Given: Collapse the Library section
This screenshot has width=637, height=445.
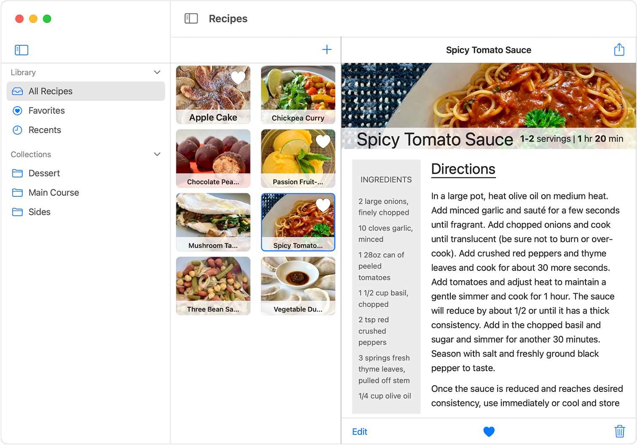Looking at the screenshot, I should pos(157,72).
